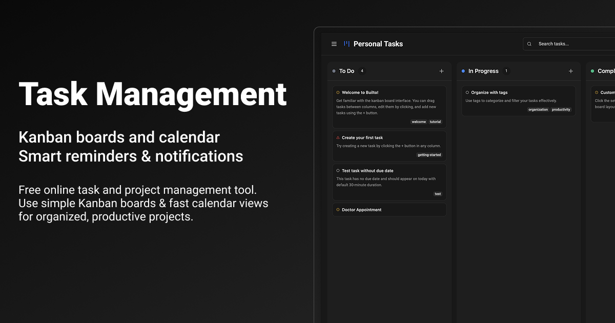Toggle status circle on Doctor Appointment
Viewport: 615px width, 323px height.
click(x=338, y=210)
